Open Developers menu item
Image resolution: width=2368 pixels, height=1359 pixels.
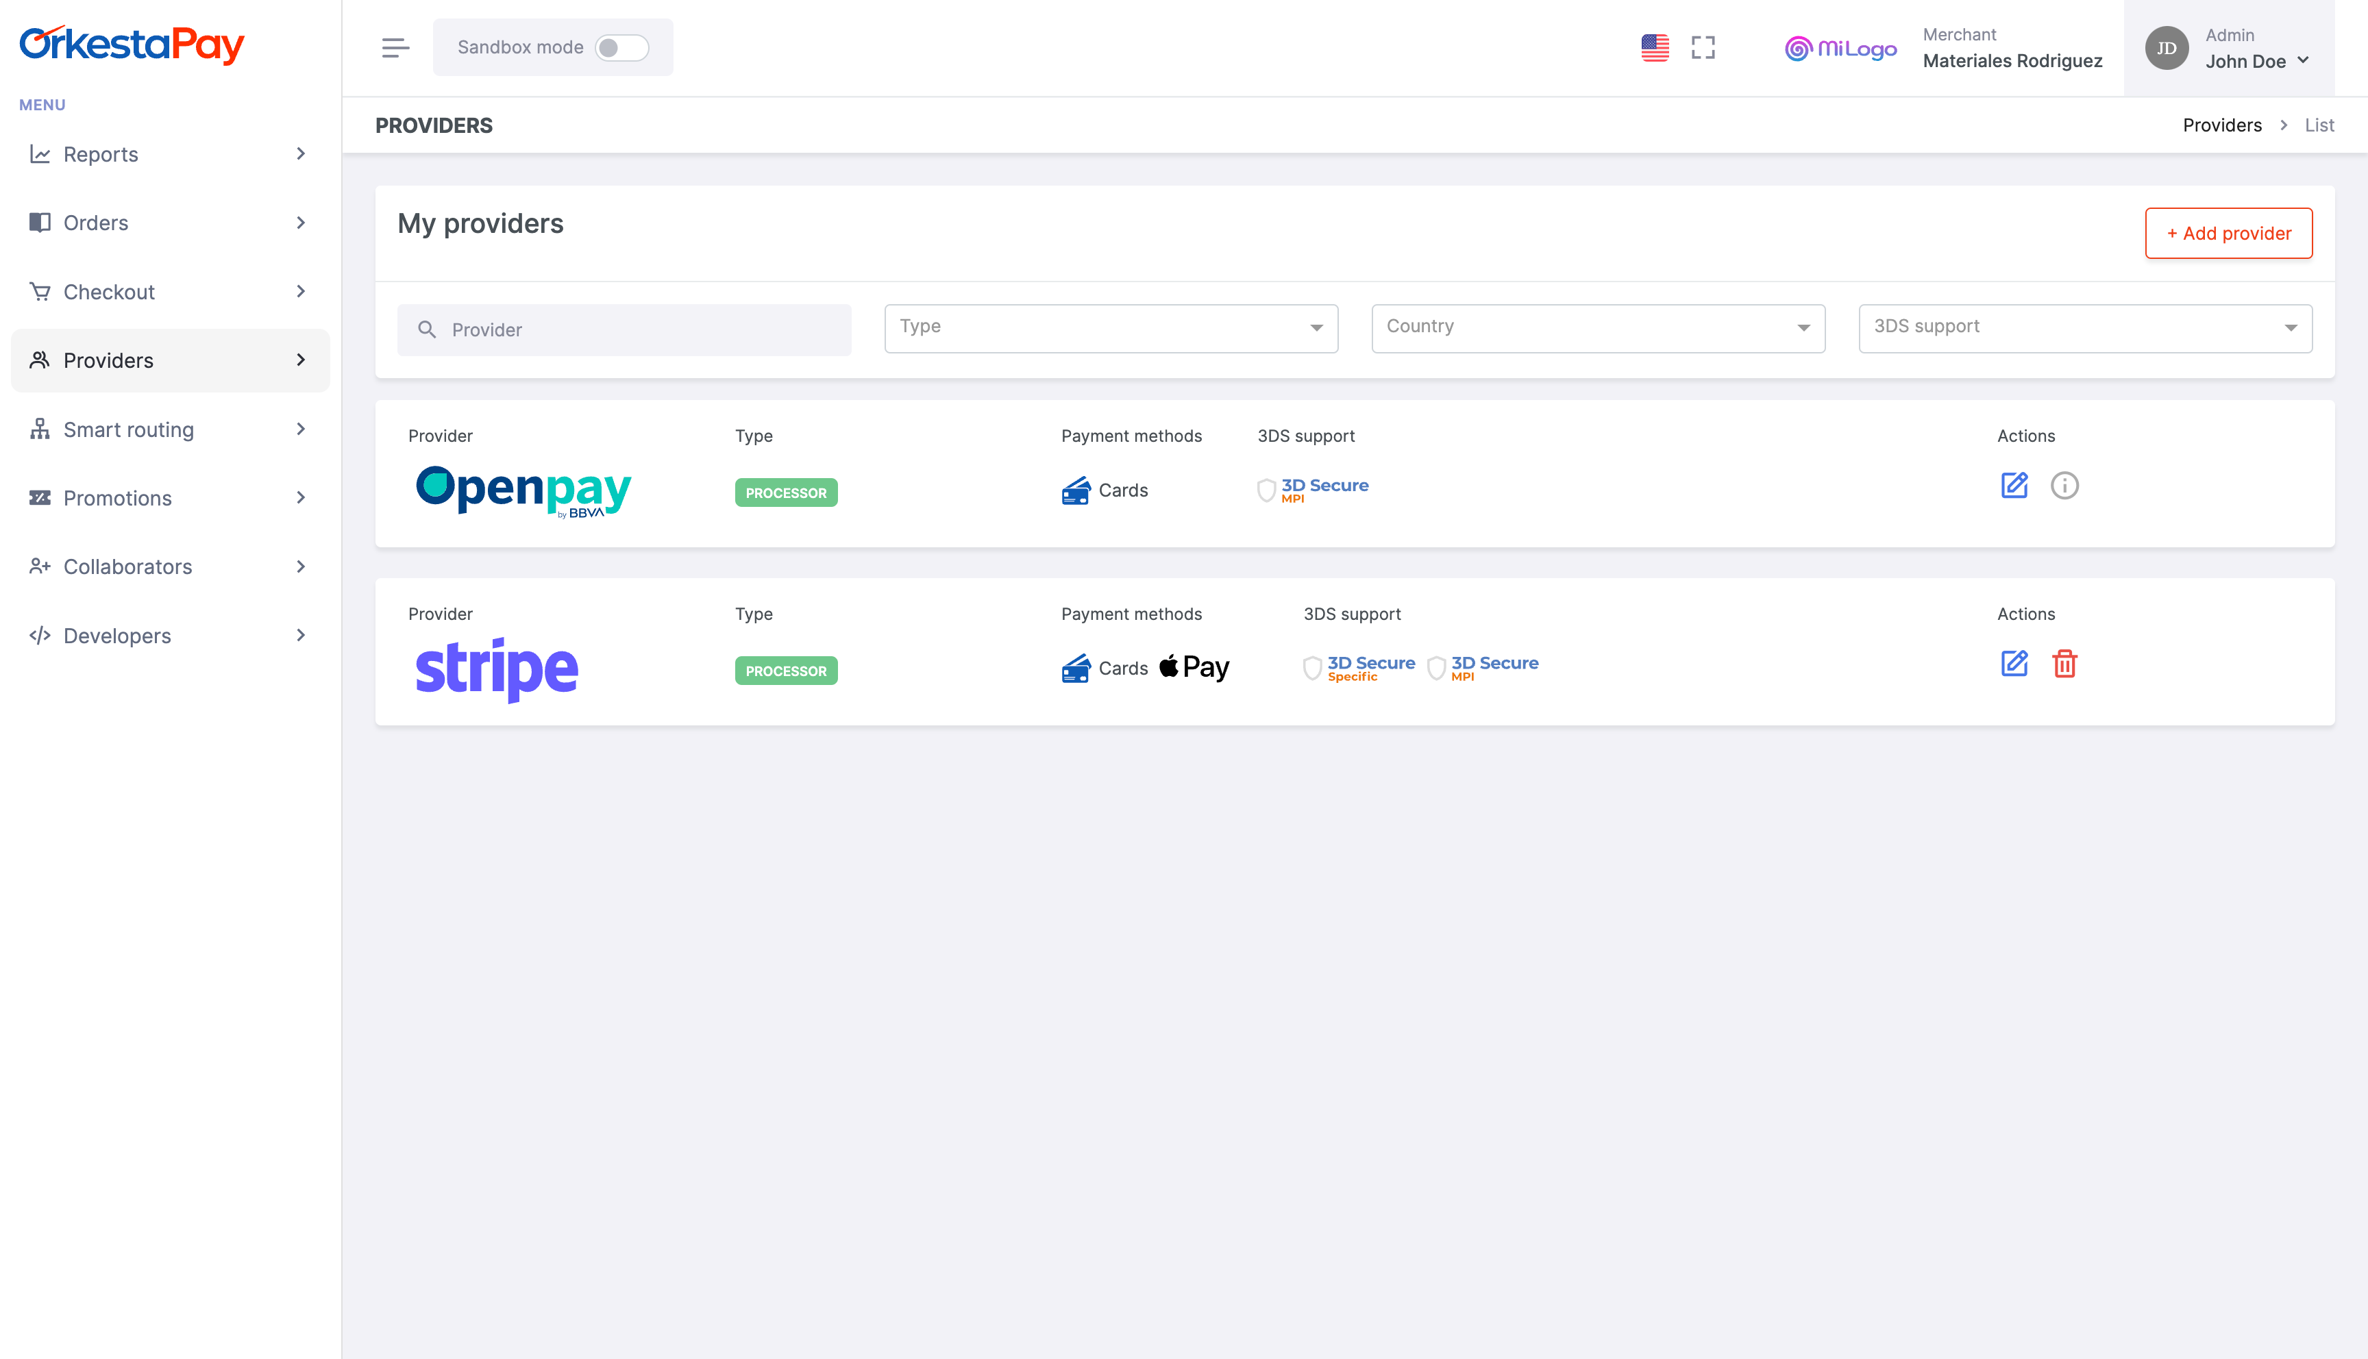170,636
